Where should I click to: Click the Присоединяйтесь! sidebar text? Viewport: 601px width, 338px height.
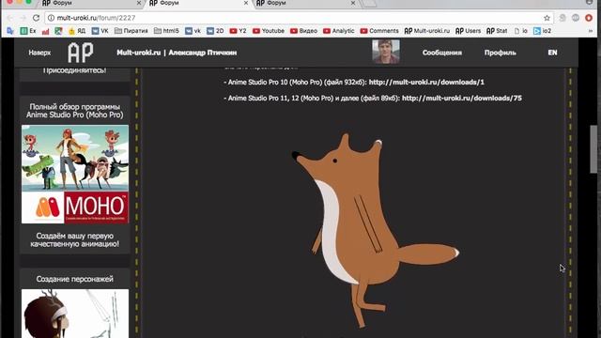(75, 70)
